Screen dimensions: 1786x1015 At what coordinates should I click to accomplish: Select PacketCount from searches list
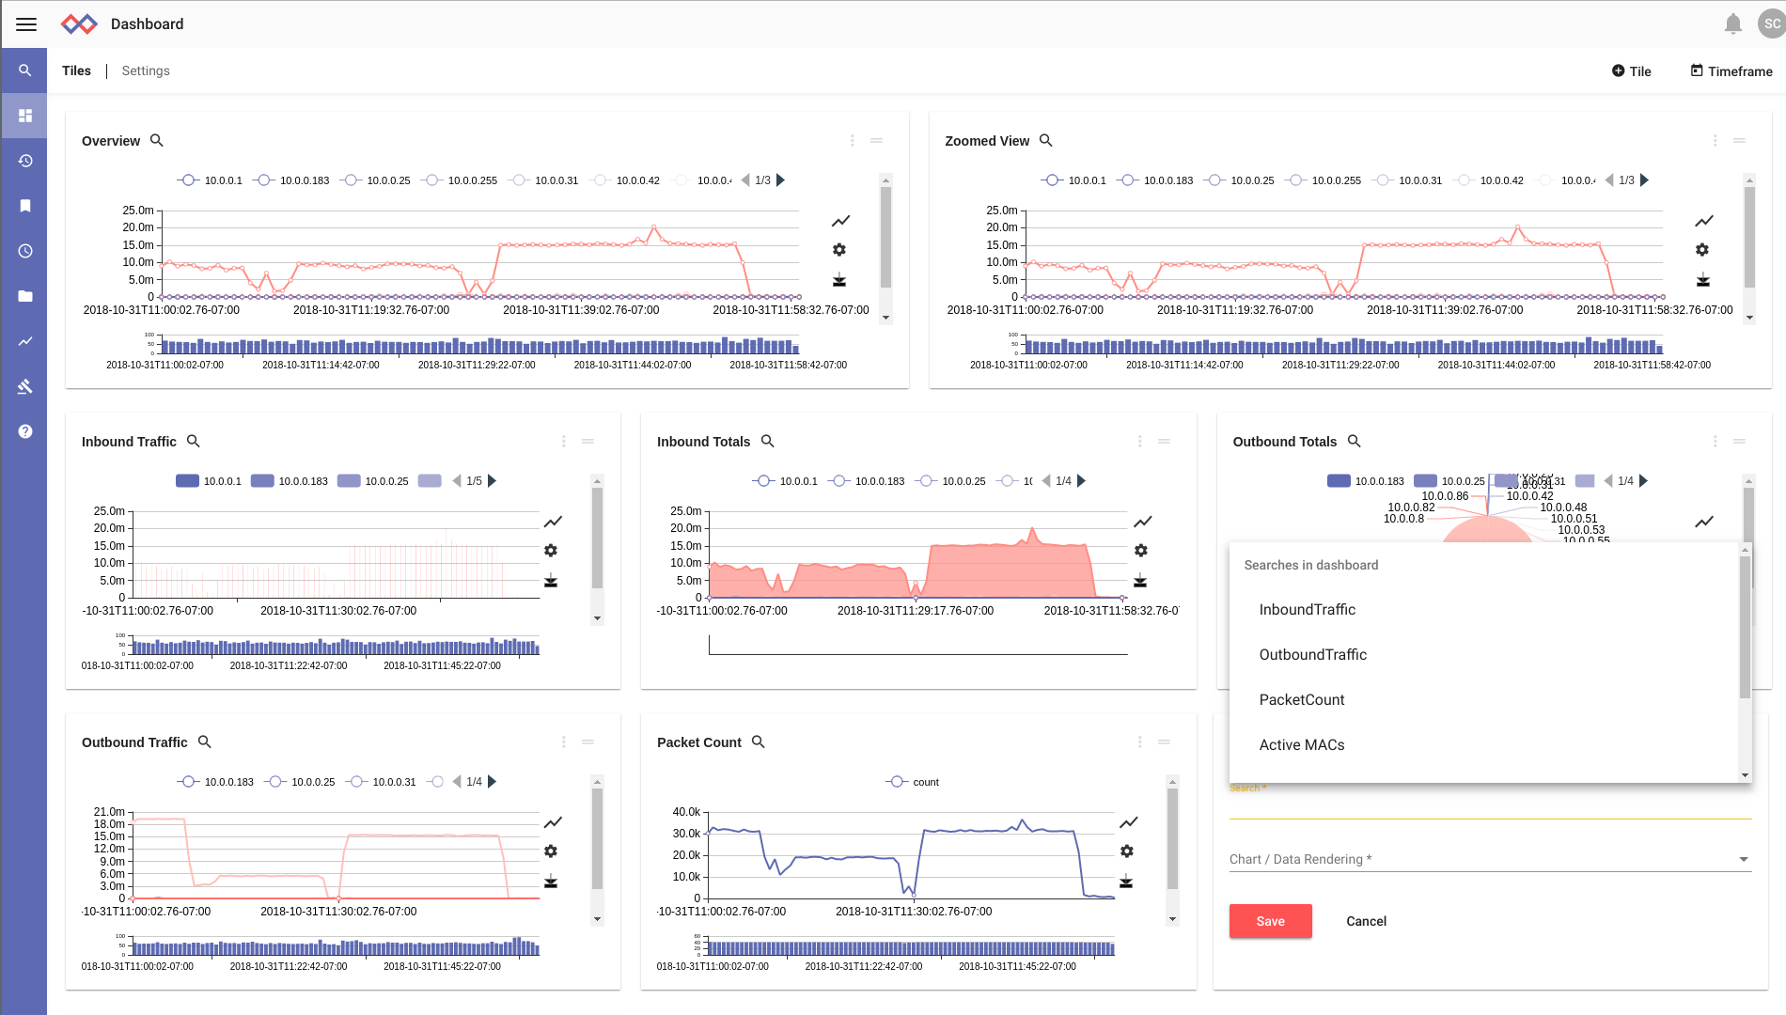[x=1483, y=700]
